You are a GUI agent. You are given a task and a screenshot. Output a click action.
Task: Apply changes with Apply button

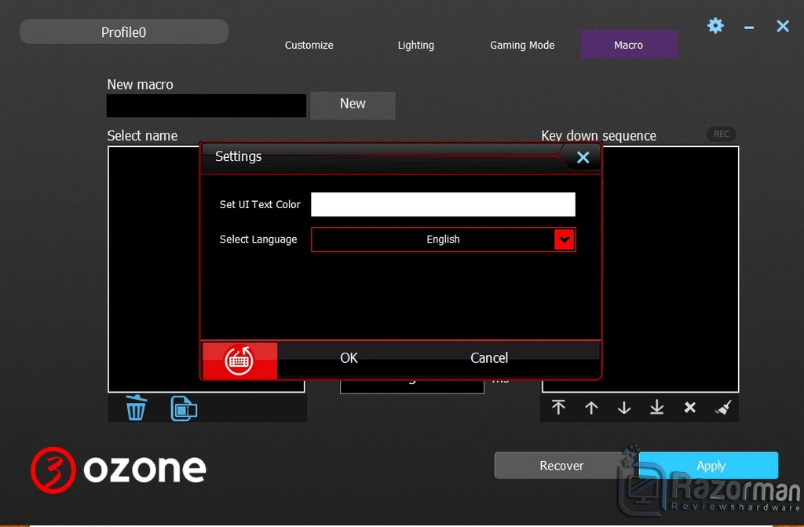point(711,466)
